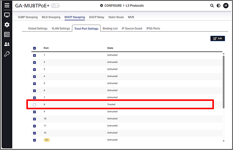The height and width of the screenshot is (150, 233).
Task: Uncheck the port 11 checkbox
Action: pos(34,126)
